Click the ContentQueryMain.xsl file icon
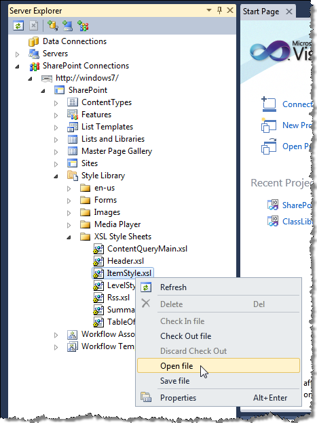The width and height of the screenshot is (317, 423). (98, 249)
